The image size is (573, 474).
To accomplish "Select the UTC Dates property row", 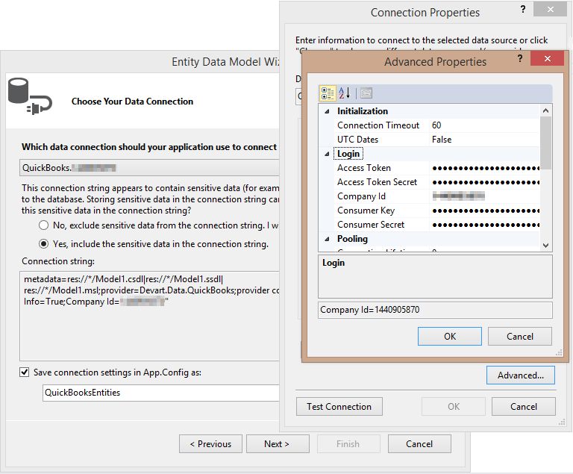I will coord(357,140).
